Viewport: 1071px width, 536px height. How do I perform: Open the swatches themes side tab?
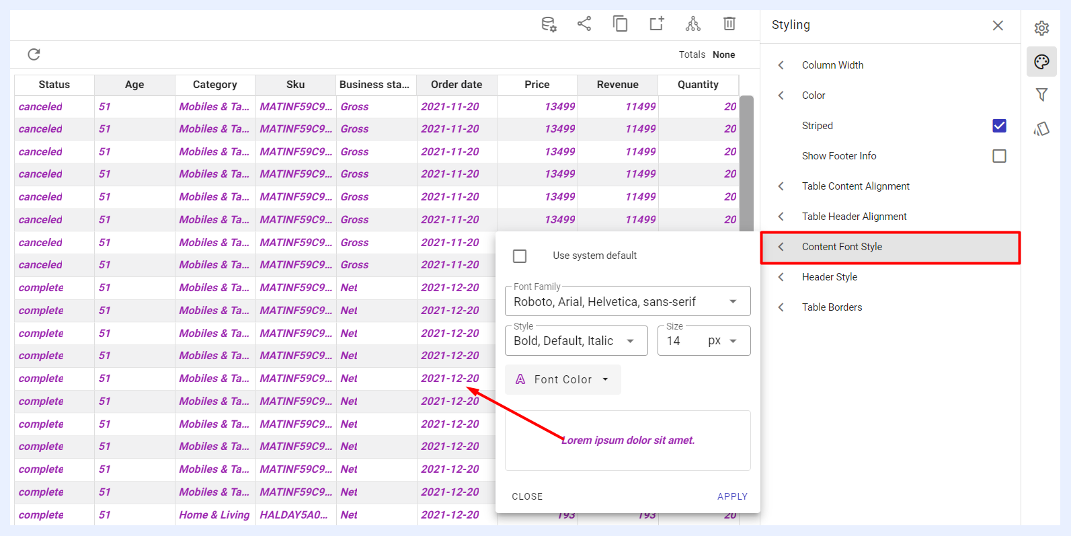pyautogui.click(x=1041, y=128)
